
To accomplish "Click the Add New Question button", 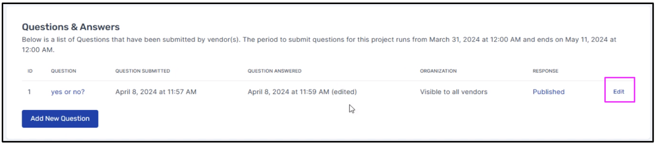I will coord(60,118).
